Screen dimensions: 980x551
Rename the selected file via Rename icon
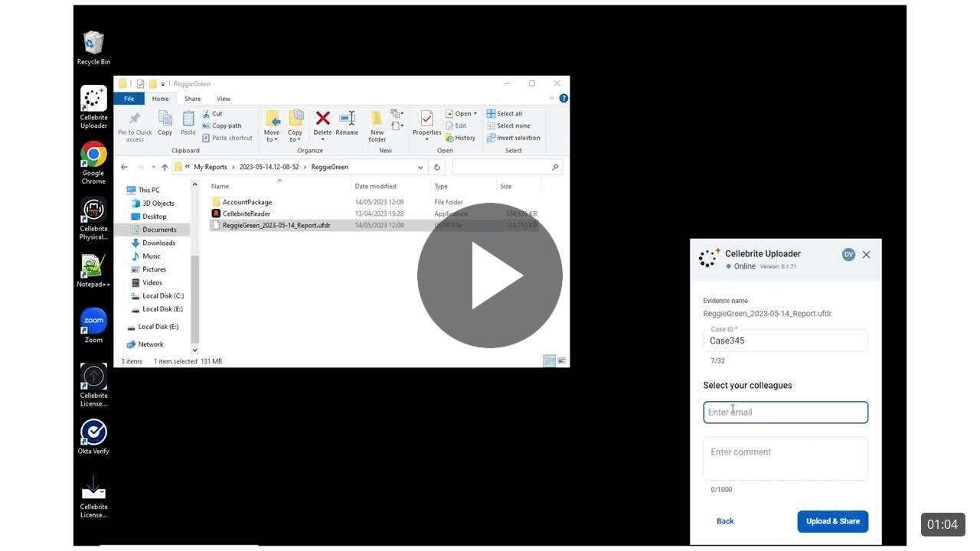tap(347, 123)
